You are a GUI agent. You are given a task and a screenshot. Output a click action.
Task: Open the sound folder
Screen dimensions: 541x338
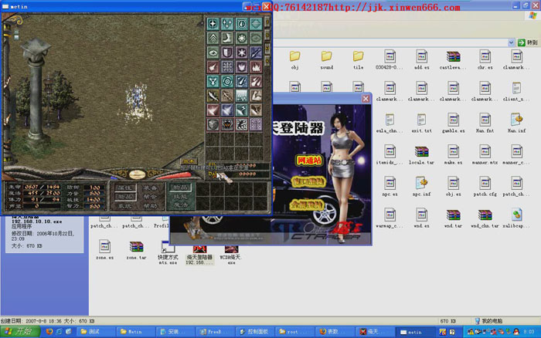[326, 57]
